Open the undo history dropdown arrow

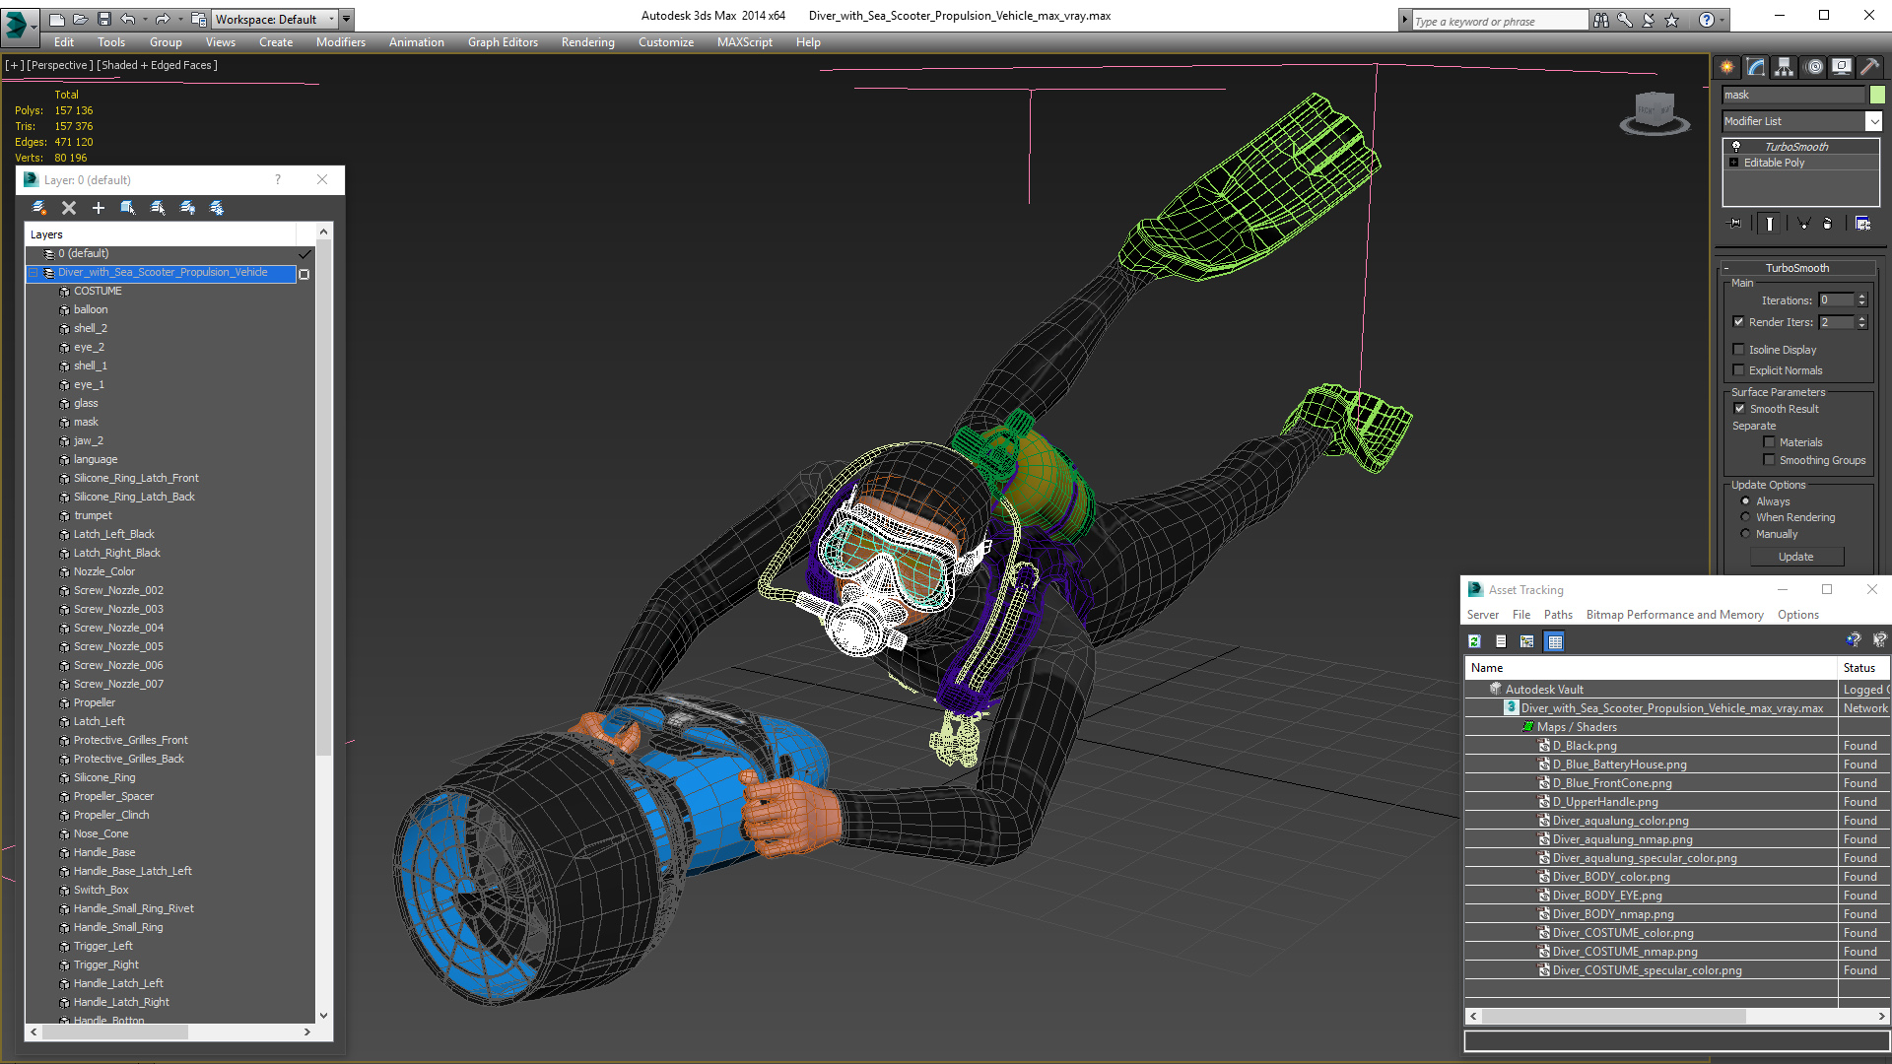coord(144,19)
